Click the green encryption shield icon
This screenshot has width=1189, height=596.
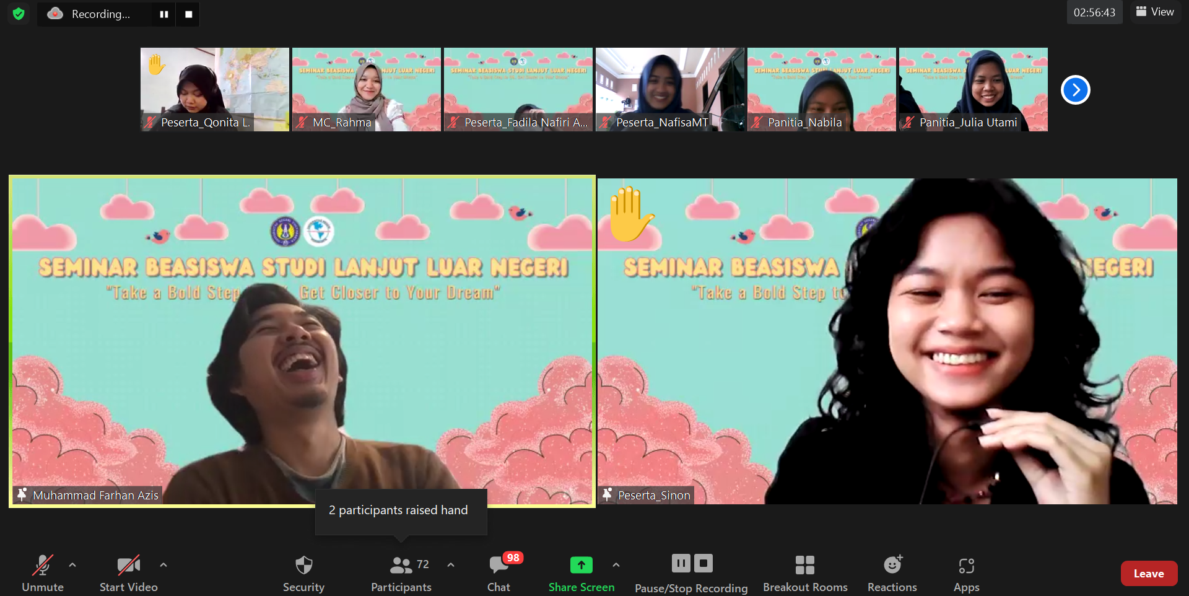(x=19, y=14)
